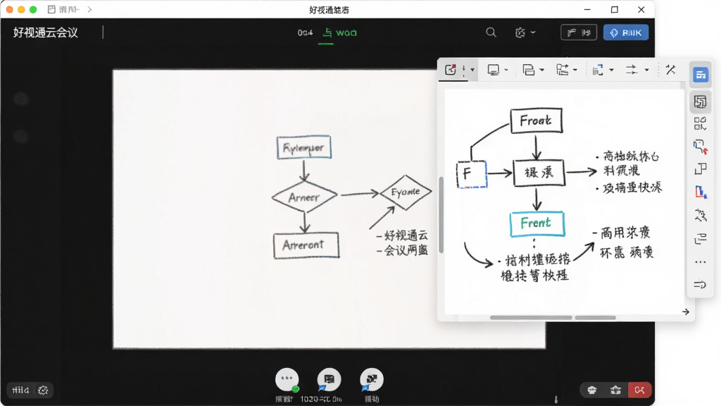
Task: Switch to the first header tab
Action: 305,32
